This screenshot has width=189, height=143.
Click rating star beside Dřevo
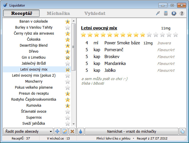tap(68, 51)
